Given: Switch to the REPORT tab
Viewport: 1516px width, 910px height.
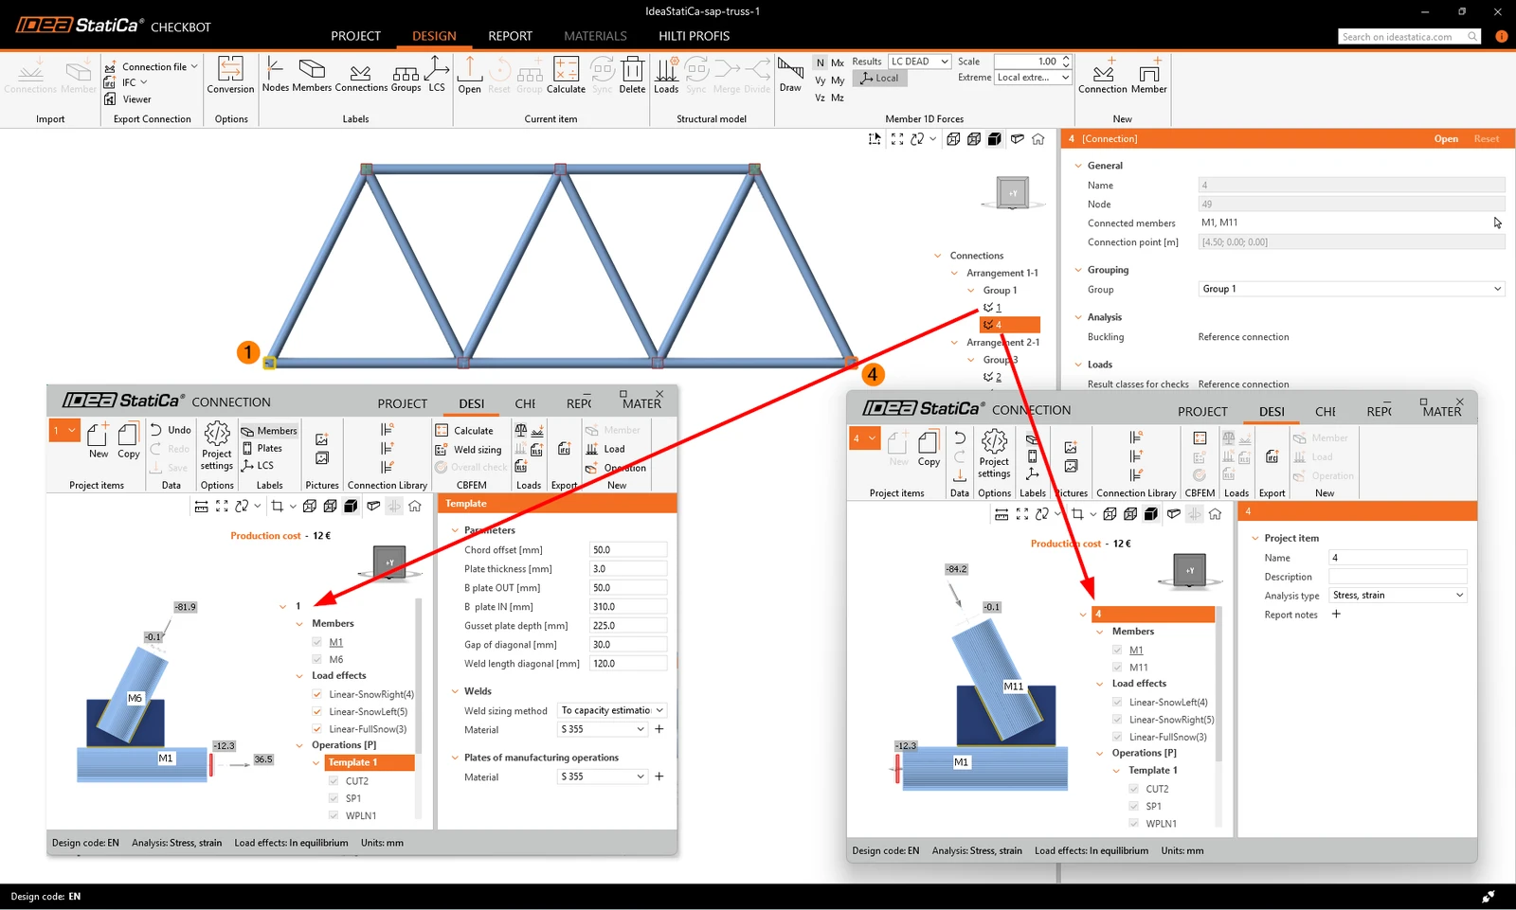Looking at the screenshot, I should pos(510,36).
